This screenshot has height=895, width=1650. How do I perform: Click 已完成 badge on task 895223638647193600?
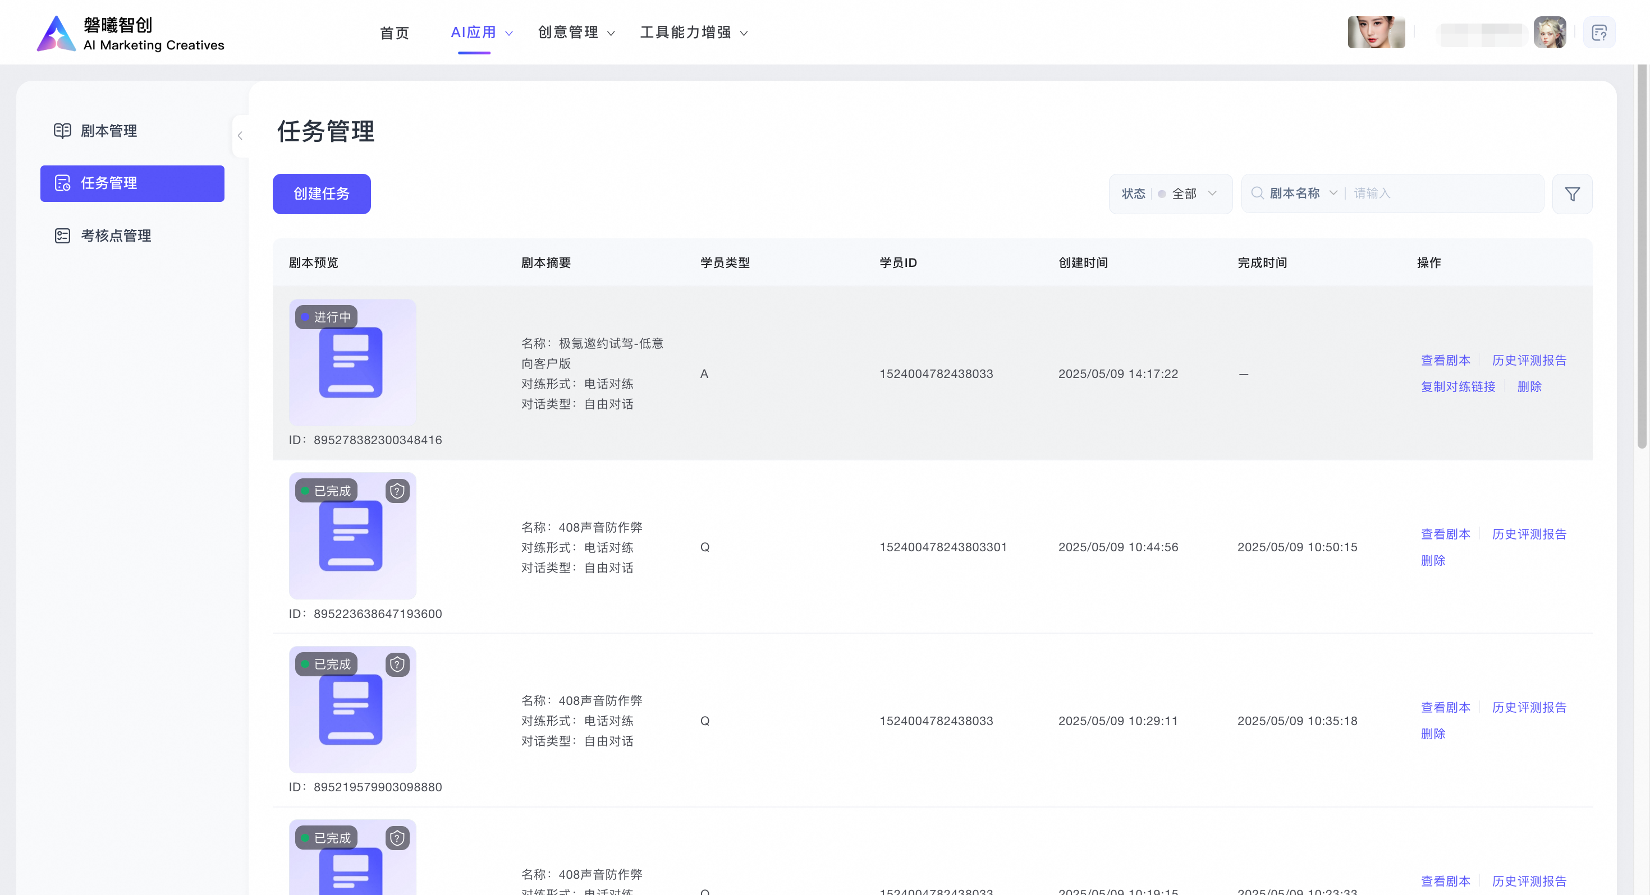(x=326, y=491)
